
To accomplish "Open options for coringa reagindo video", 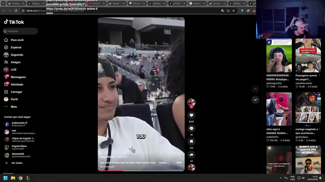I will point(319,129).
